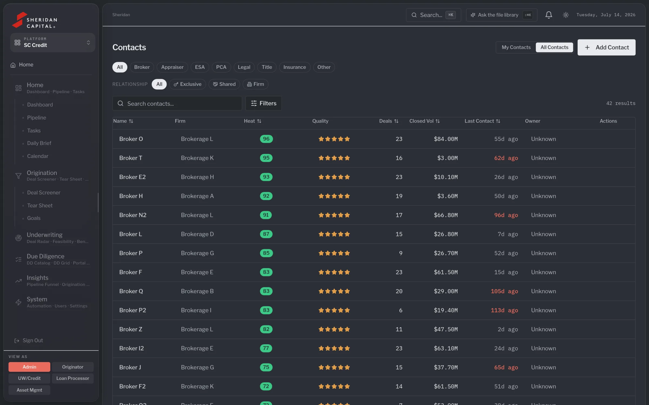Expand the System section

pos(52,302)
